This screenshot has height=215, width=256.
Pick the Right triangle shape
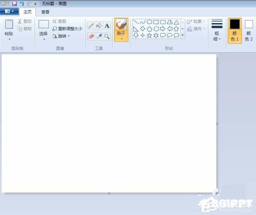[x=136, y=29]
